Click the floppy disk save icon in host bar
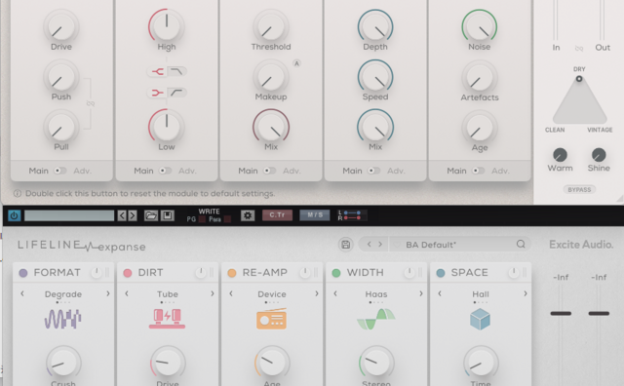 tap(168, 215)
